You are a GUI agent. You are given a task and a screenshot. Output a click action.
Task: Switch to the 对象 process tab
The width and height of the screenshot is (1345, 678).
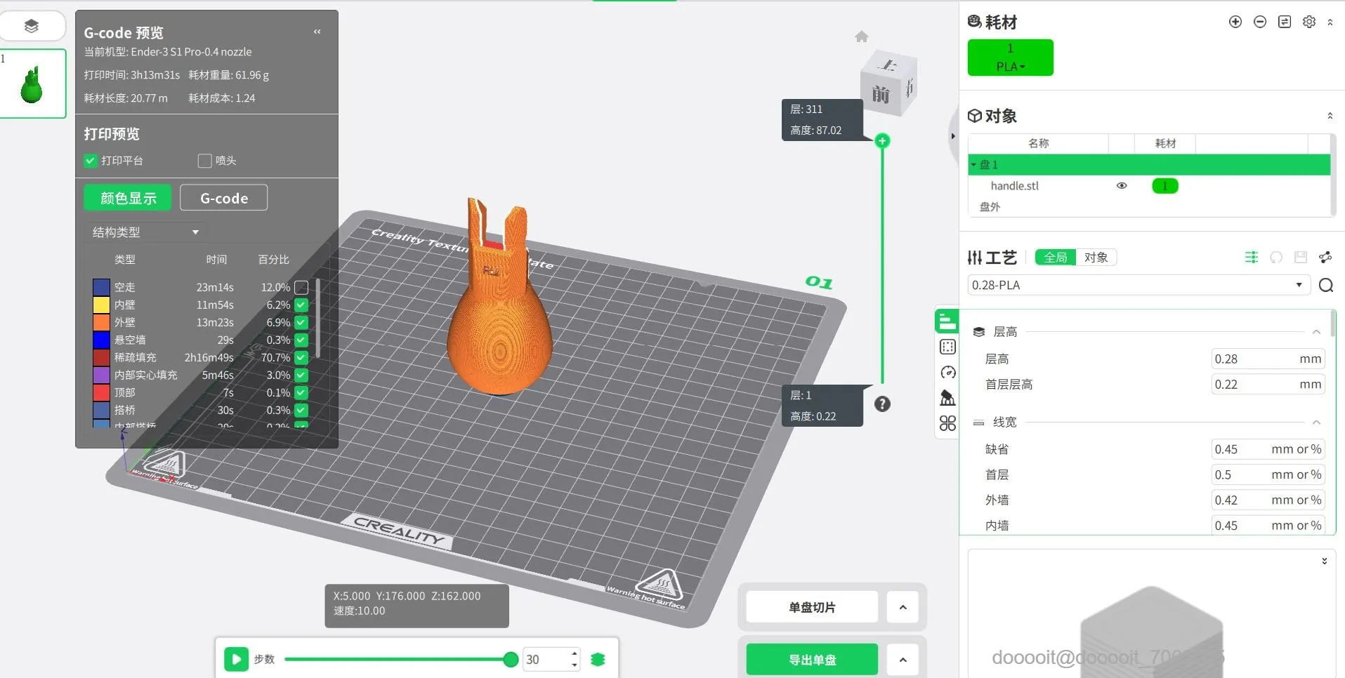[1096, 258]
